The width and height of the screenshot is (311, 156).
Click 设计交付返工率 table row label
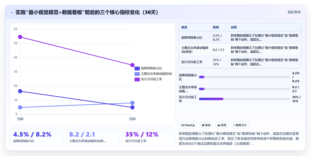[x=192, y=62]
